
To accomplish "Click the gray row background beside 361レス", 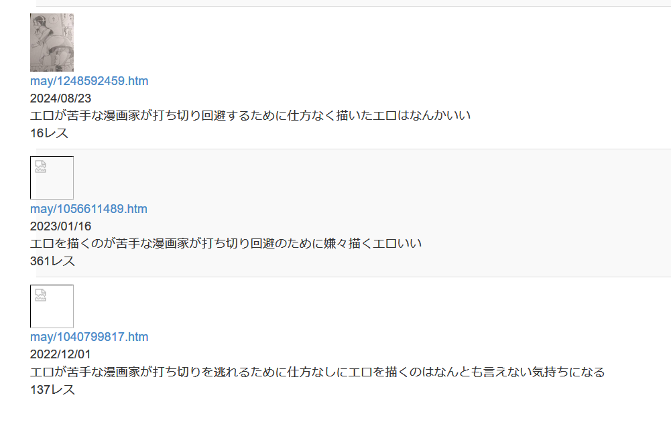I will (372, 261).
